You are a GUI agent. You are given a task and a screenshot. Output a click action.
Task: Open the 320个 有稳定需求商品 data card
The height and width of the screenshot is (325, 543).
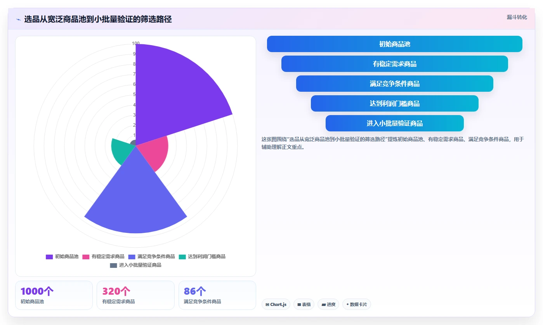[x=135, y=295]
